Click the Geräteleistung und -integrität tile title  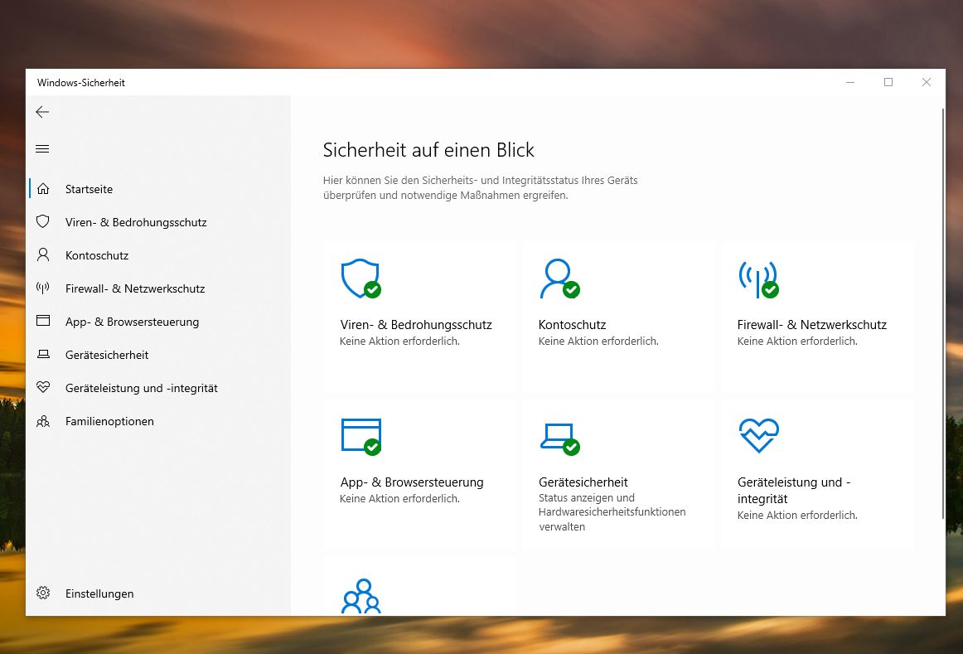[x=794, y=490]
